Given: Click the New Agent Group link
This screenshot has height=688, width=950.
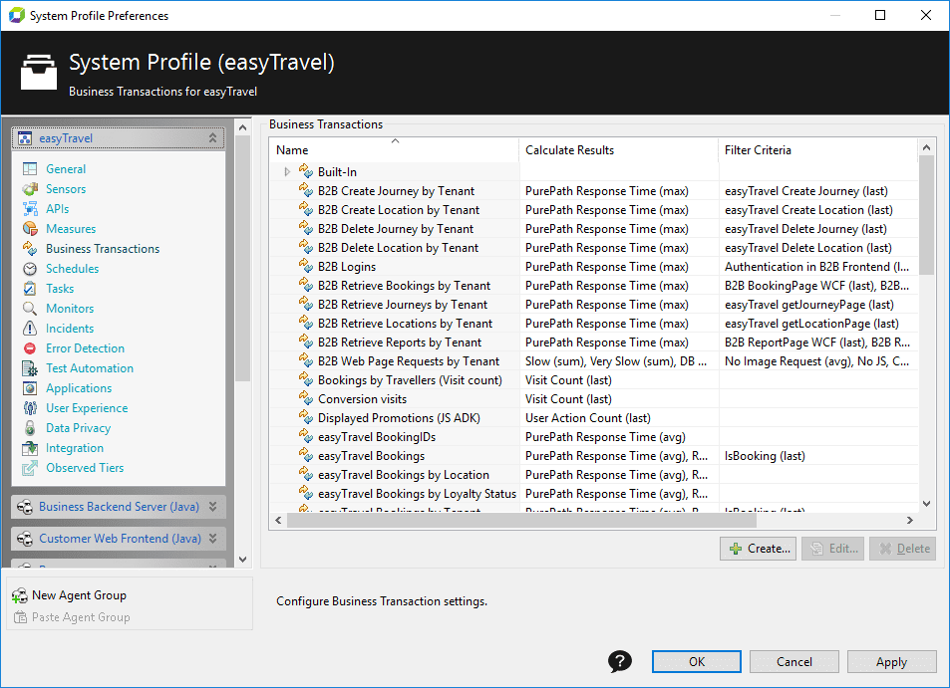Looking at the screenshot, I should (x=79, y=595).
